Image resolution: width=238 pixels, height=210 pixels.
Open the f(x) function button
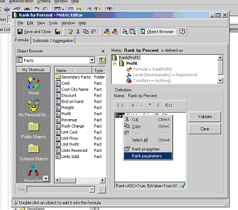pyautogui.click(x=168, y=105)
